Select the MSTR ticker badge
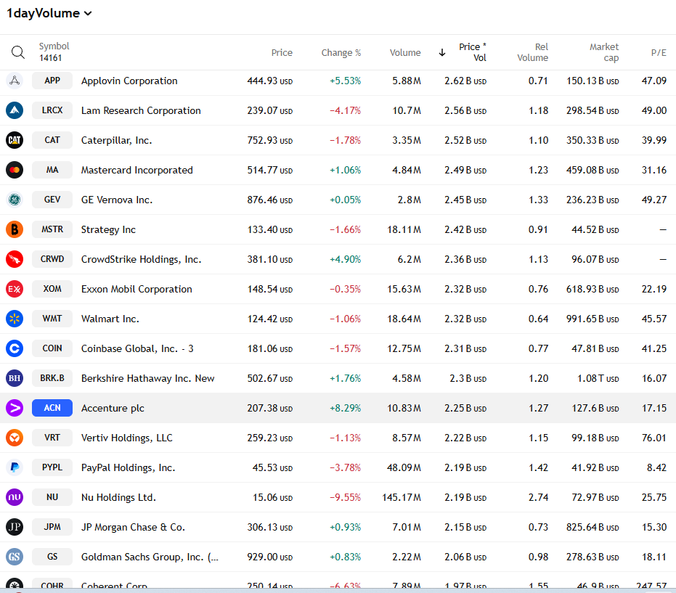Image resolution: width=676 pixels, height=593 pixels. click(x=52, y=229)
